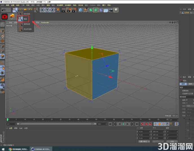Click the orange tree plugin icon
This screenshot has width=194, height=151.
click(12, 17)
